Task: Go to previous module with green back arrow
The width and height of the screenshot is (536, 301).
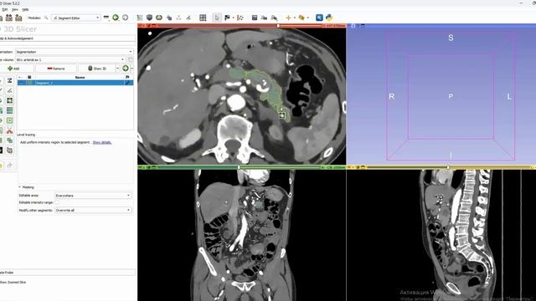Action: tap(116, 18)
